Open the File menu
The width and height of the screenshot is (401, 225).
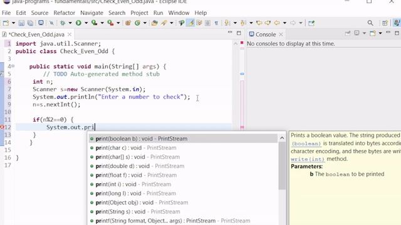click(6, 12)
